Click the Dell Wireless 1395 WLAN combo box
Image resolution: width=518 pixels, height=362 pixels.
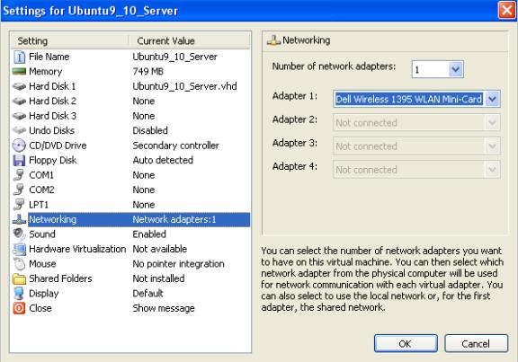[x=416, y=99]
